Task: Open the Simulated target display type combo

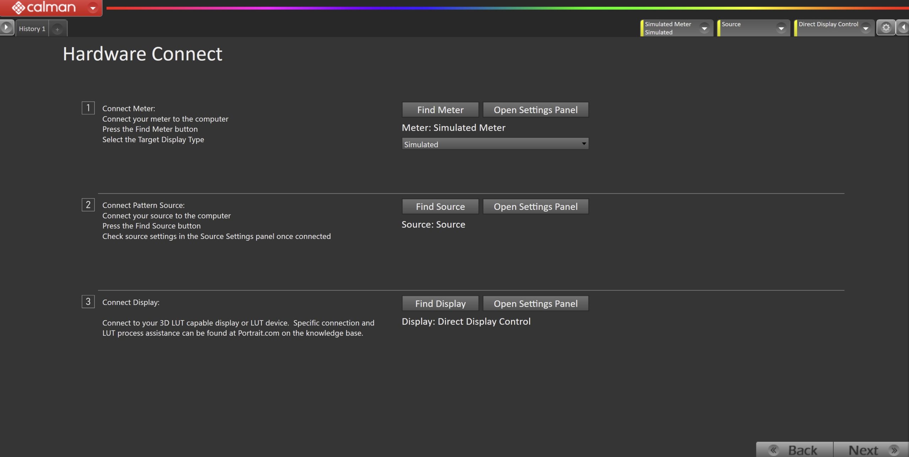Action: (495, 144)
